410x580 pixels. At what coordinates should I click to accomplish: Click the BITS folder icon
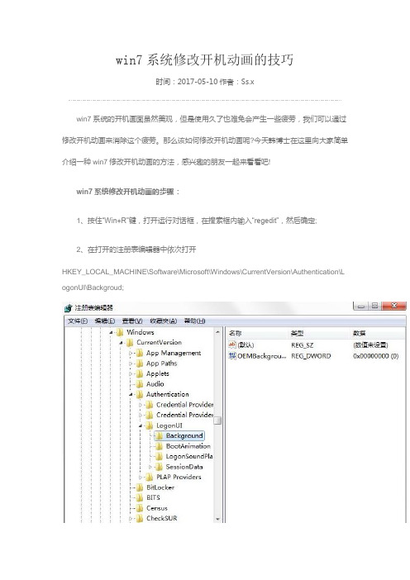[140, 498]
